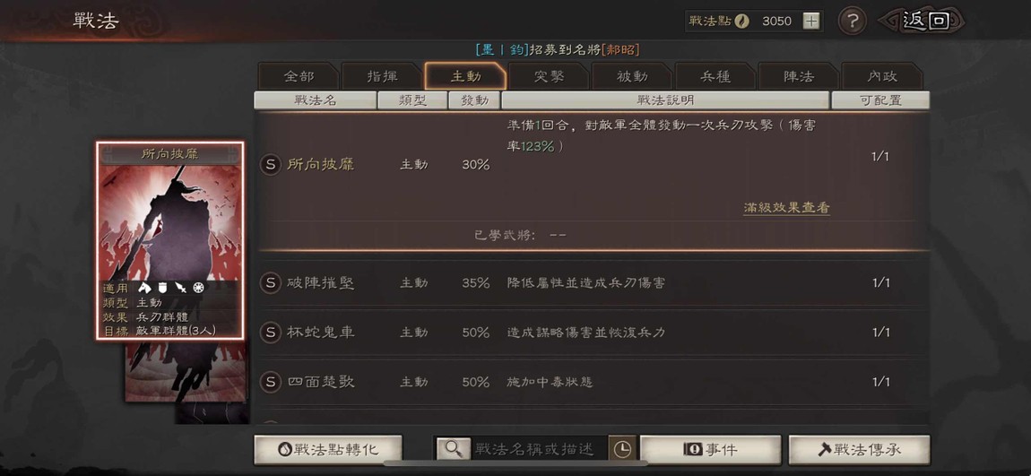Click the S grade icon beside 所向披靡
Viewport: 1031px width, 476px height.
tap(270, 164)
